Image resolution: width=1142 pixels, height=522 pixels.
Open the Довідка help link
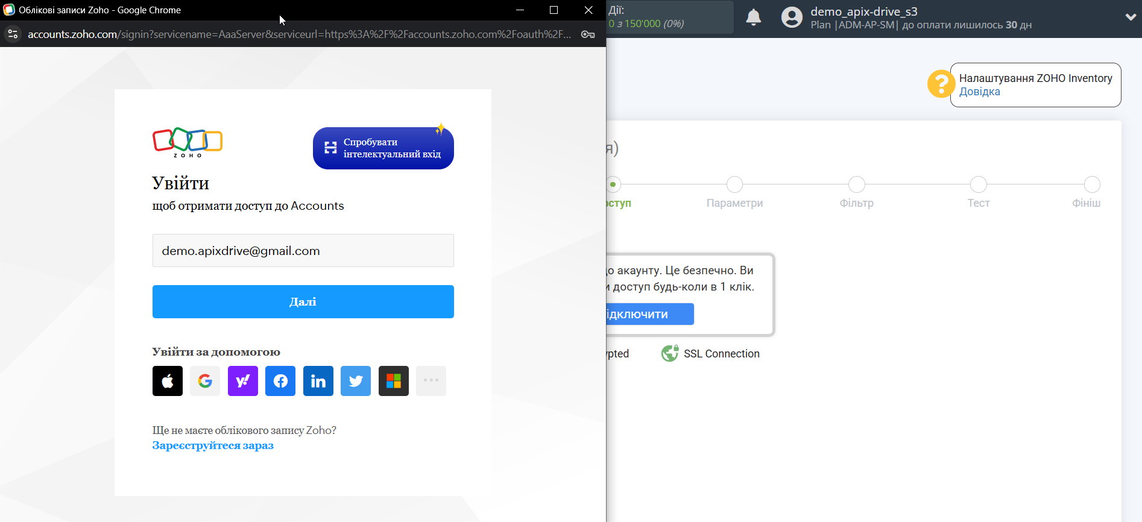click(x=980, y=92)
